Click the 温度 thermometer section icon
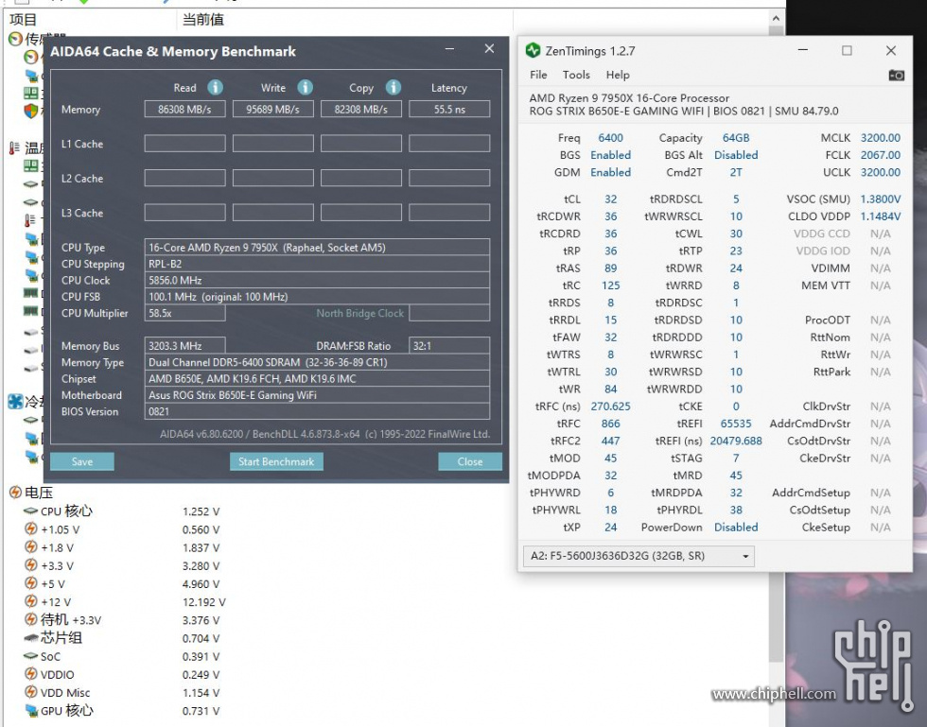927x727 pixels. pyautogui.click(x=15, y=147)
